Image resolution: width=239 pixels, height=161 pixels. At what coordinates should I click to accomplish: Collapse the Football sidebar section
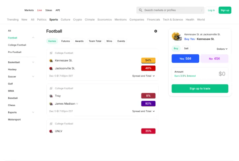pos(33,38)
